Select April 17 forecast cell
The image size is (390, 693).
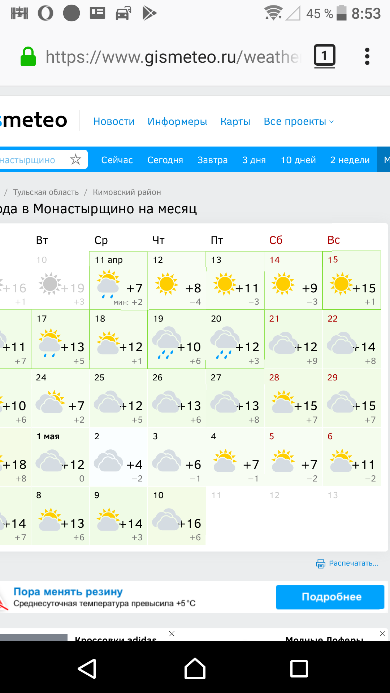coord(60,339)
